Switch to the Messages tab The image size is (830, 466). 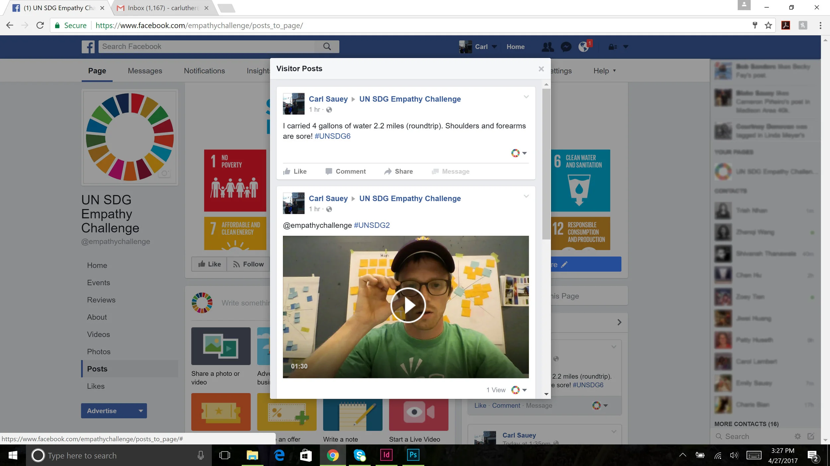click(145, 71)
